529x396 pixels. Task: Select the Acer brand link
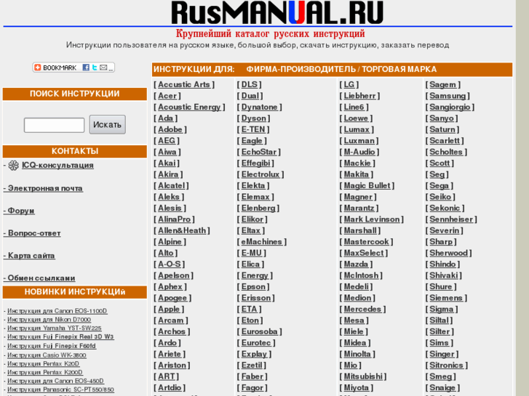tap(167, 96)
